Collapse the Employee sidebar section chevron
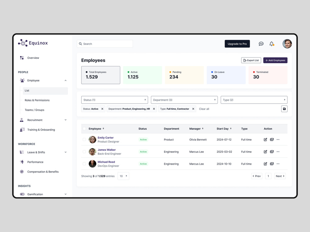Image resolution: width=310 pixels, height=232 pixels. click(x=65, y=80)
